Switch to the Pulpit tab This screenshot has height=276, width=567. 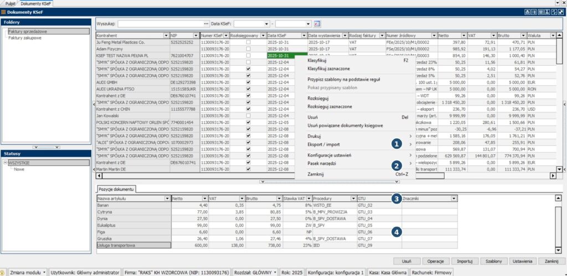point(10,3)
